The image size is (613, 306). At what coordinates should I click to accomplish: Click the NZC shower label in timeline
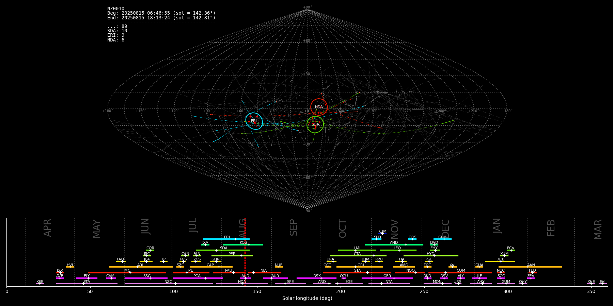pos(168,282)
